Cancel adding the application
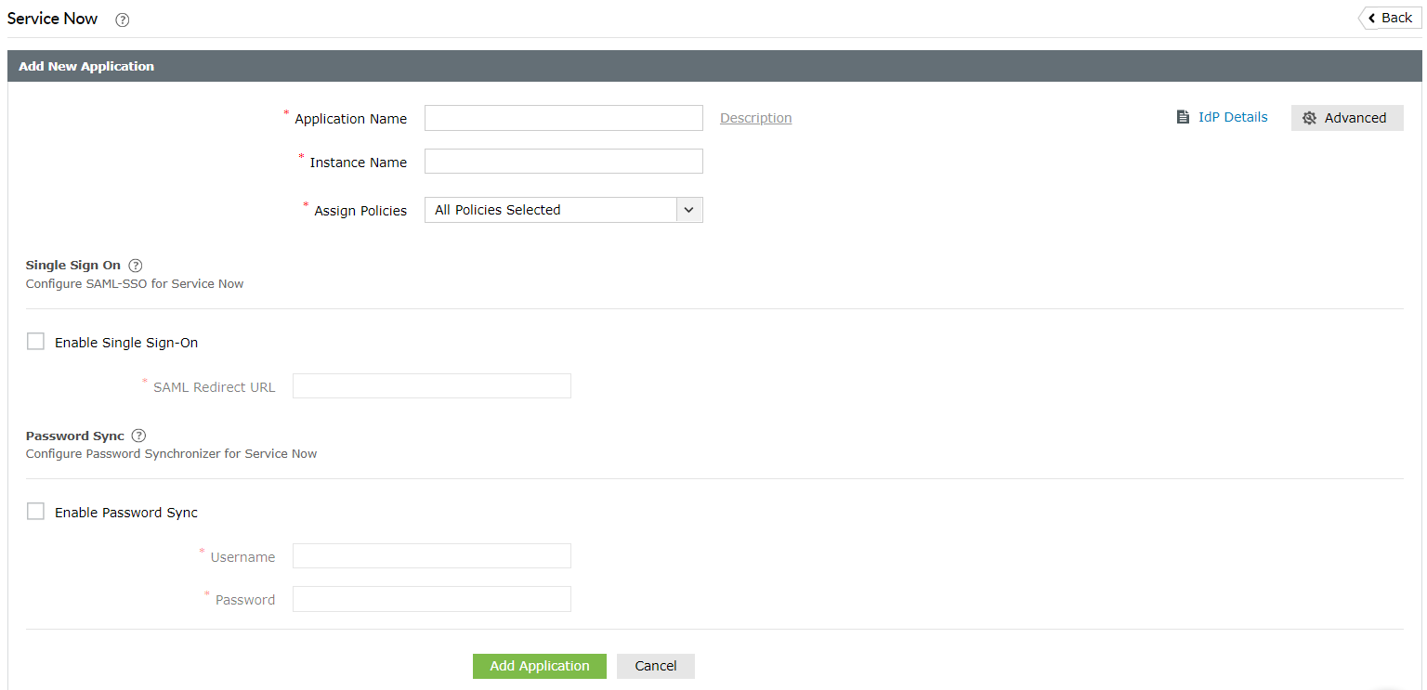The height and width of the screenshot is (690, 1427). click(656, 666)
